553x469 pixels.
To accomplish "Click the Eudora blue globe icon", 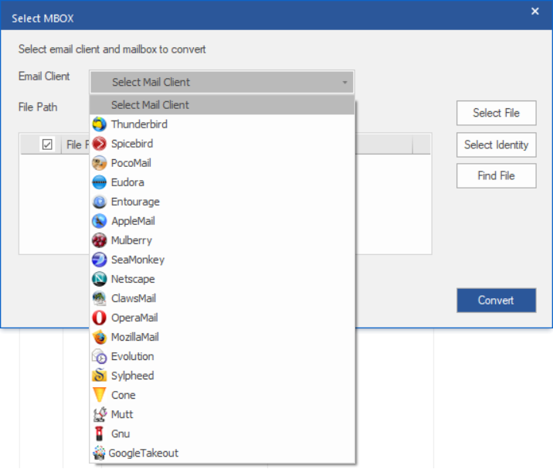I will pyautogui.click(x=99, y=182).
